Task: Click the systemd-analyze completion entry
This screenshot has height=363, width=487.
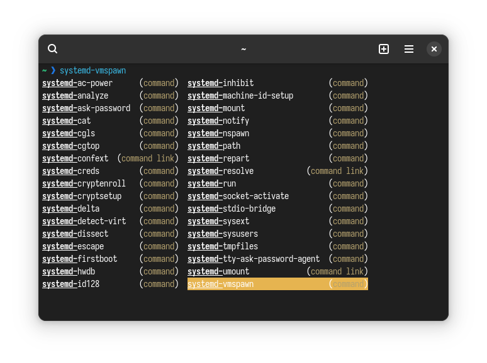Action: tap(76, 95)
